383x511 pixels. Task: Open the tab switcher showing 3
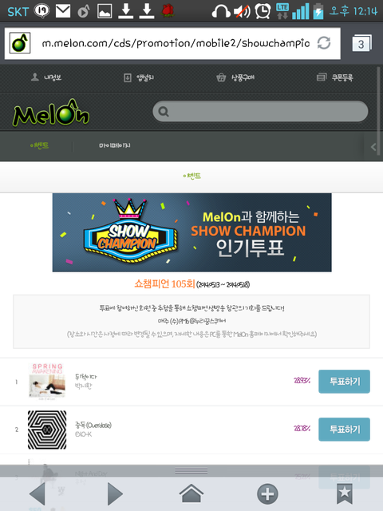click(x=361, y=43)
